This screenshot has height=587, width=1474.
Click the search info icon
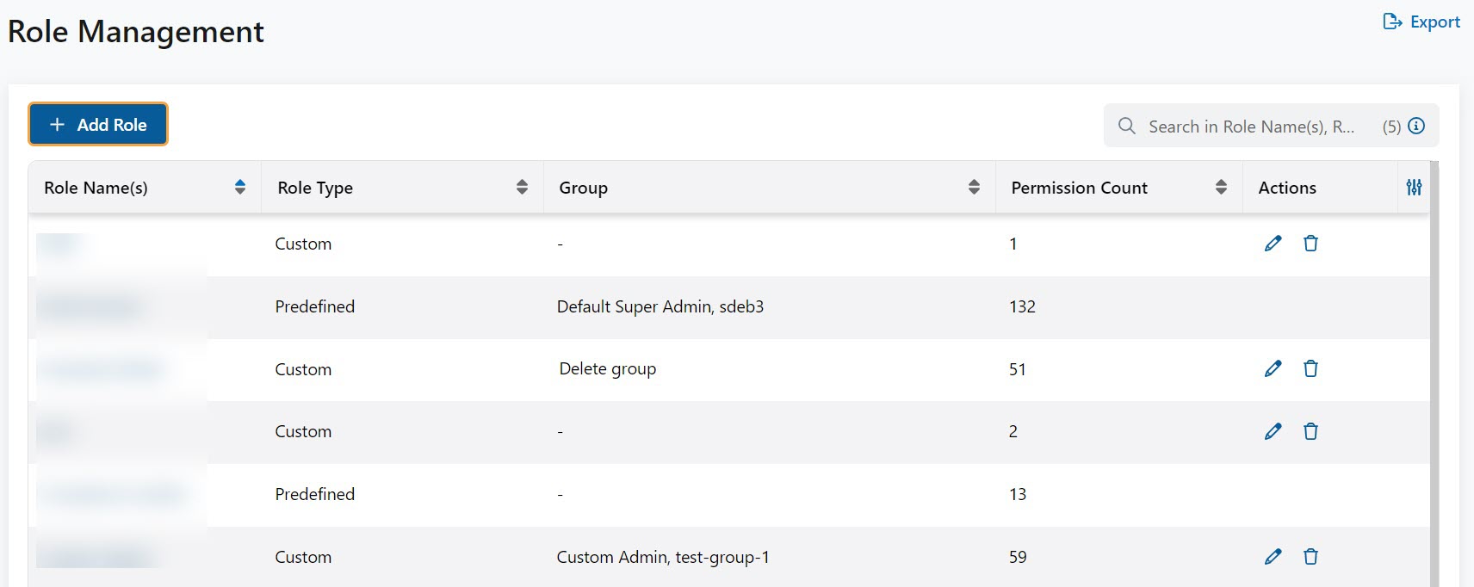(x=1416, y=127)
